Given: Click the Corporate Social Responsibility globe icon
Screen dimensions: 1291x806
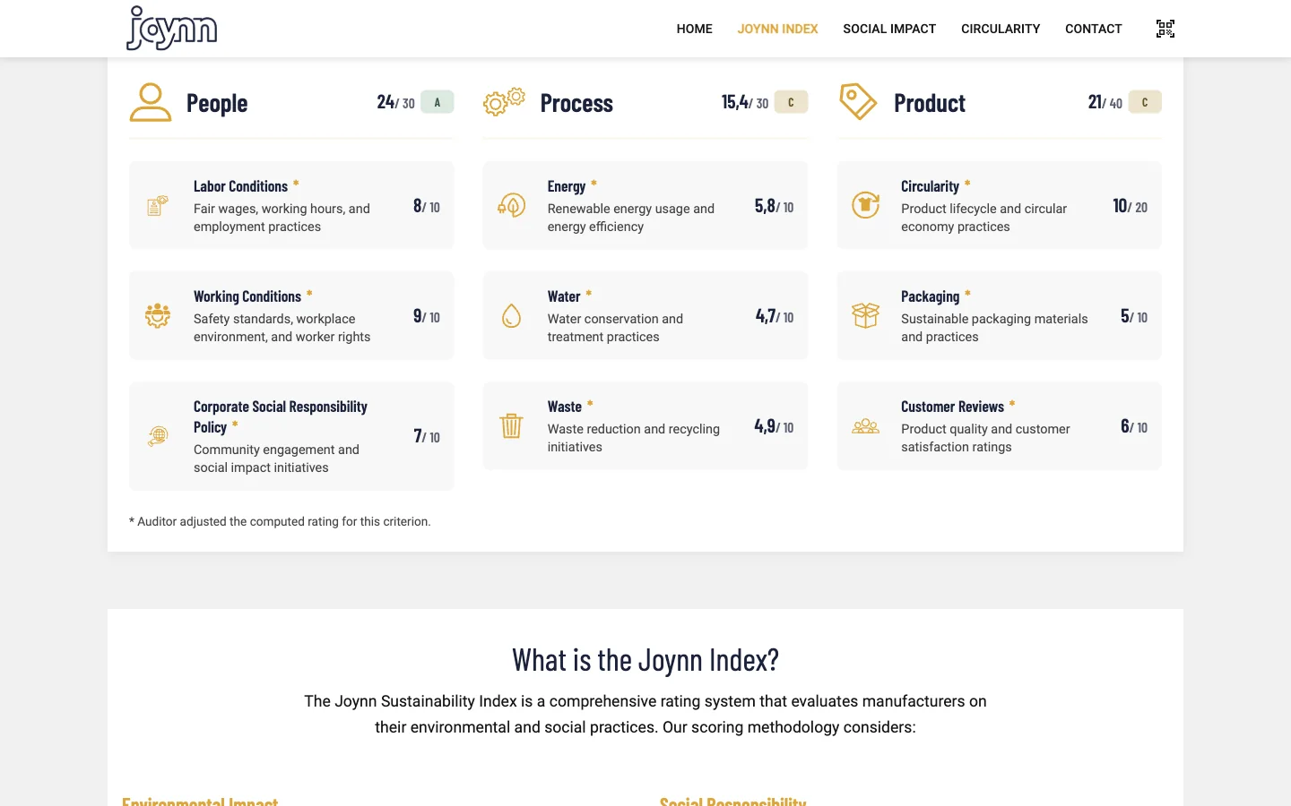Looking at the screenshot, I should [x=158, y=436].
